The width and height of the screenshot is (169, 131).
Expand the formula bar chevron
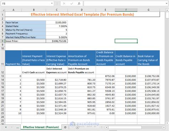point(167,4)
